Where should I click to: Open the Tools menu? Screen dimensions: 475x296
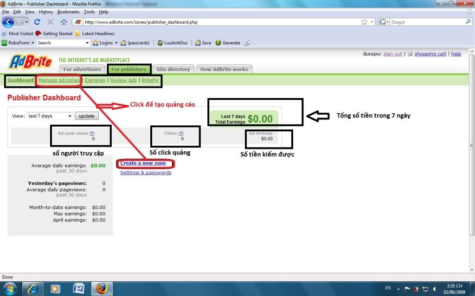pos(89,12)
